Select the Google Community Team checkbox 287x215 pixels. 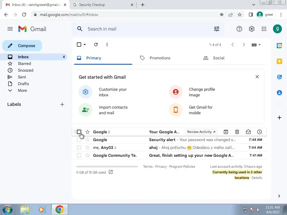pyautogui.click(x=79, y=155)
